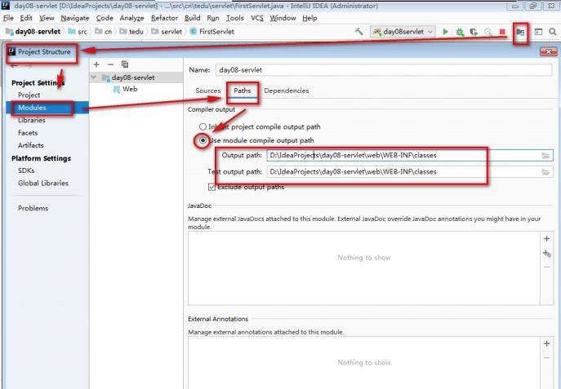Add External Annotations with plus icon
This screenshot has height=389, width=561.
(x=546, y=343)
